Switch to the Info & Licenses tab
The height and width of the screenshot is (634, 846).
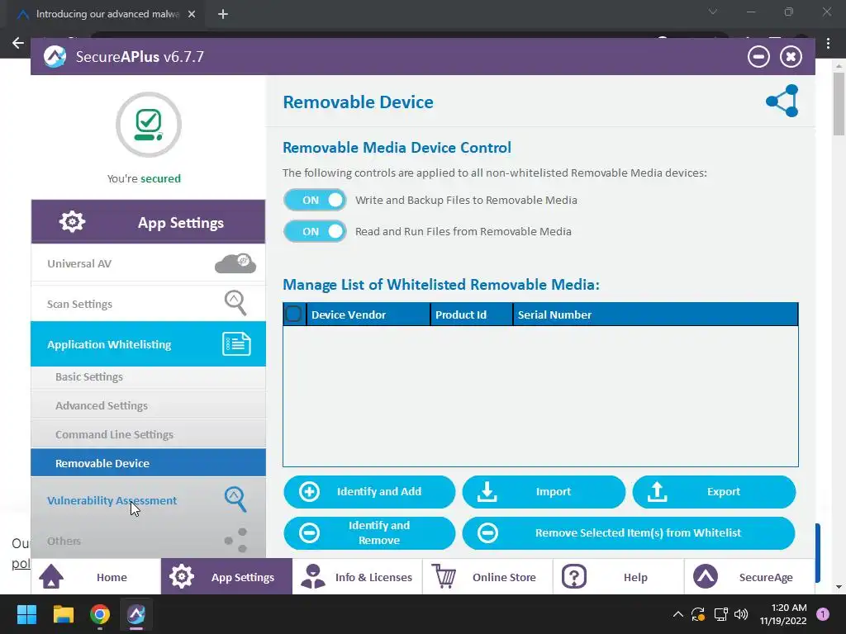point(357,577)
